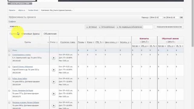This screenshot has width=194, height=109.
Task: Open group link above 'По цене 777 р.'
Action: [x=23, y=91]
